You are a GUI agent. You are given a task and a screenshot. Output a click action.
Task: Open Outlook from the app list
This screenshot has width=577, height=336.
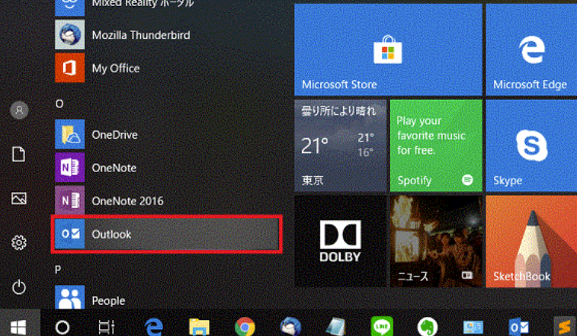click(x=167, y=234)
